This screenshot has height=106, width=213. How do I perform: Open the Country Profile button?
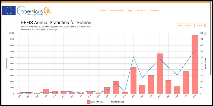(x=184, y=26)
